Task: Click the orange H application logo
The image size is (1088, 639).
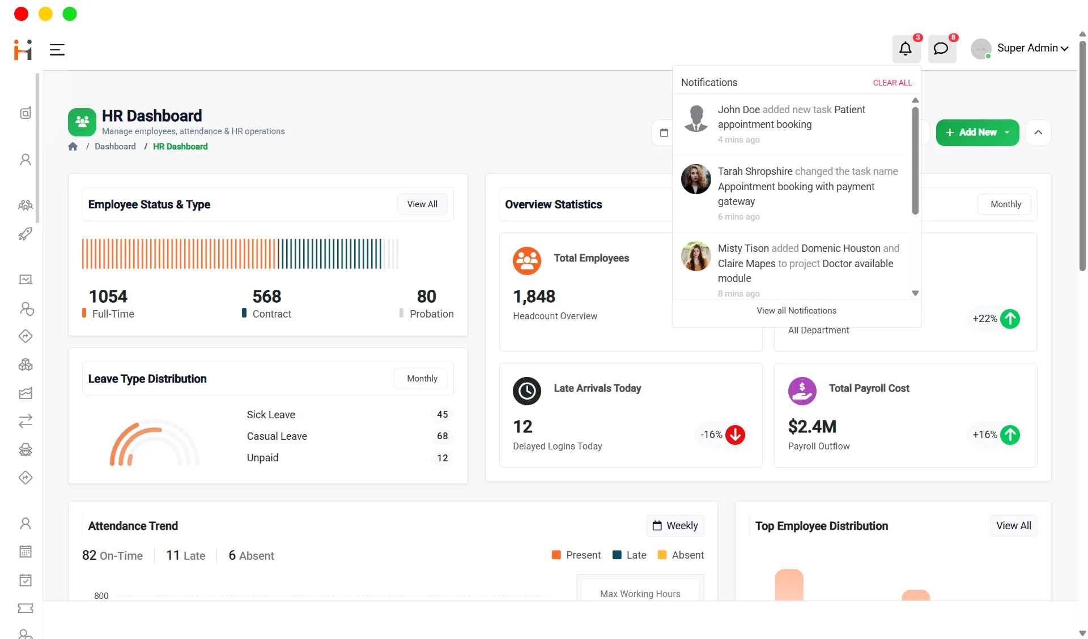Action: (23, 50)
